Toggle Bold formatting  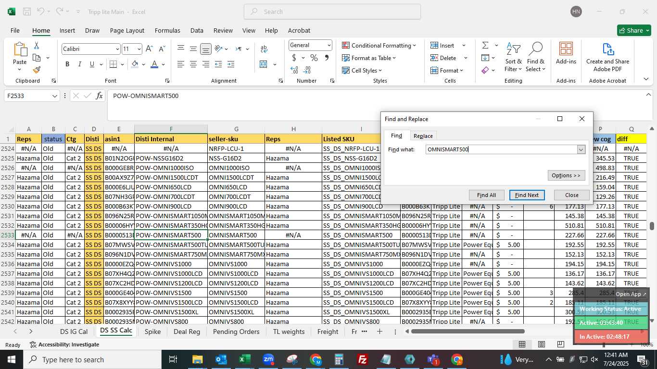pyautogui.click(x=67, y=64)
